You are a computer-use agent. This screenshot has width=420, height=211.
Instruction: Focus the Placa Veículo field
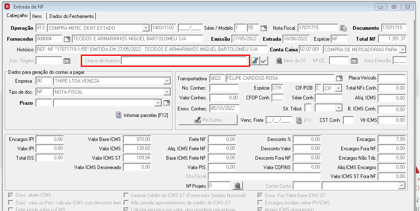[x=391, y=78]
